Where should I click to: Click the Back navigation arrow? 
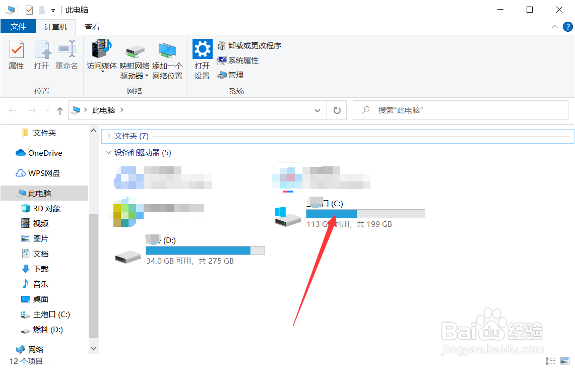click(13, 110)
